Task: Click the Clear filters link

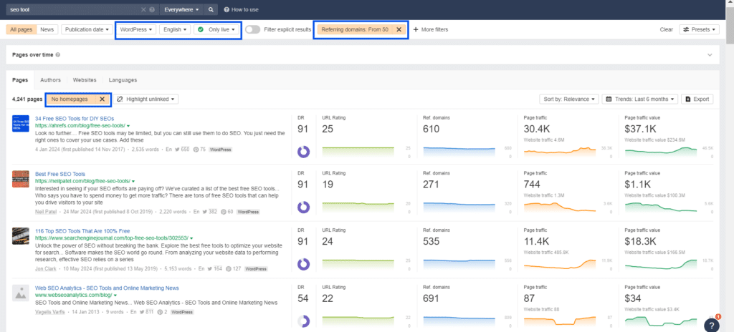Action: (x=666, y=29)
